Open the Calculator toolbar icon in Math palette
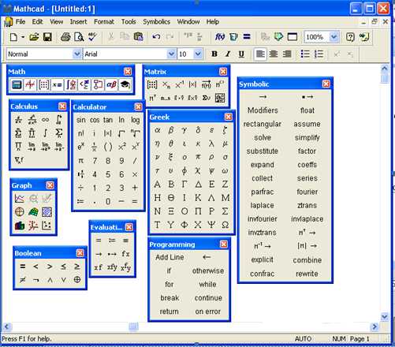This screenshot has height=347, width=395. click(17, 84)
